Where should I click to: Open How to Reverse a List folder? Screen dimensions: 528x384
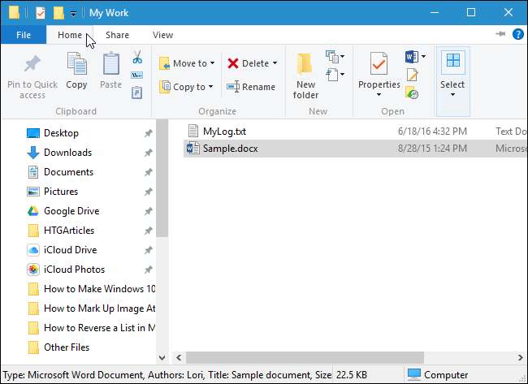[91, 328]
